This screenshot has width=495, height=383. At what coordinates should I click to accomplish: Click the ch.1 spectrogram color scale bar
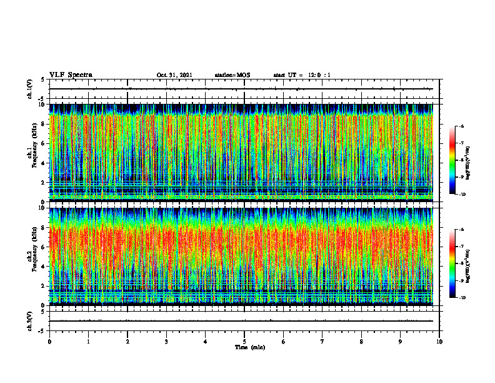452,160
